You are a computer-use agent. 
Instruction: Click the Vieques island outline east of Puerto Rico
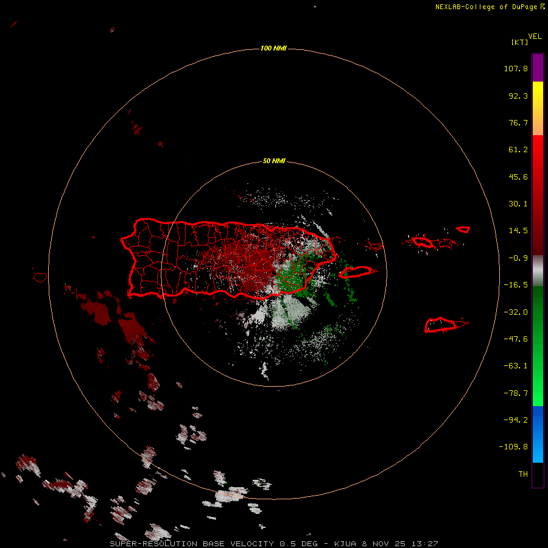(356, 272)
